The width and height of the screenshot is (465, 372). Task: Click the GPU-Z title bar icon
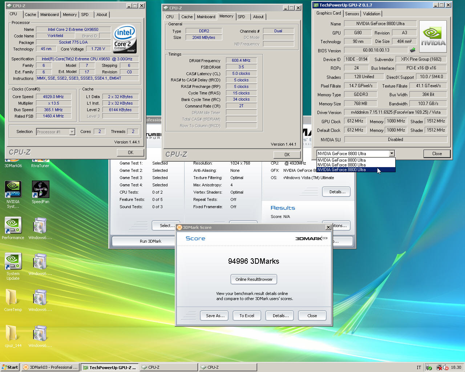pyautogui.click(x=316, y=5)
